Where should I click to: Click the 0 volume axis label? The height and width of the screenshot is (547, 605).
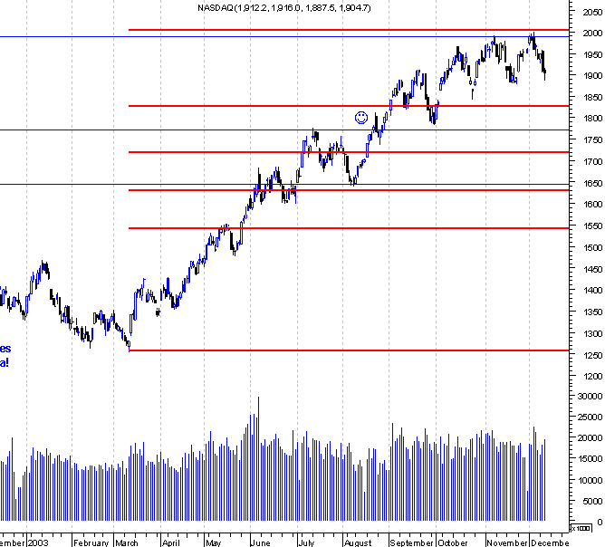pyautogui.click(x=600, y=522)
